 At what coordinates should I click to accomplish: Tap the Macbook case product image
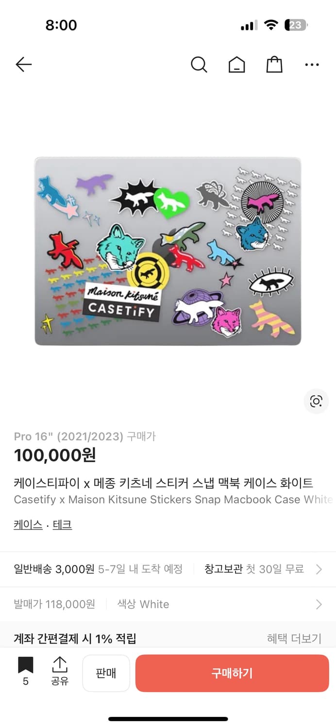click(168, 251)
